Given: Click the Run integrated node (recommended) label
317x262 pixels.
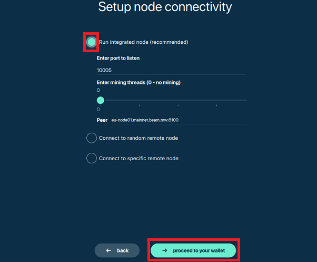Looking at the screenshot, I should click(144, 42).
